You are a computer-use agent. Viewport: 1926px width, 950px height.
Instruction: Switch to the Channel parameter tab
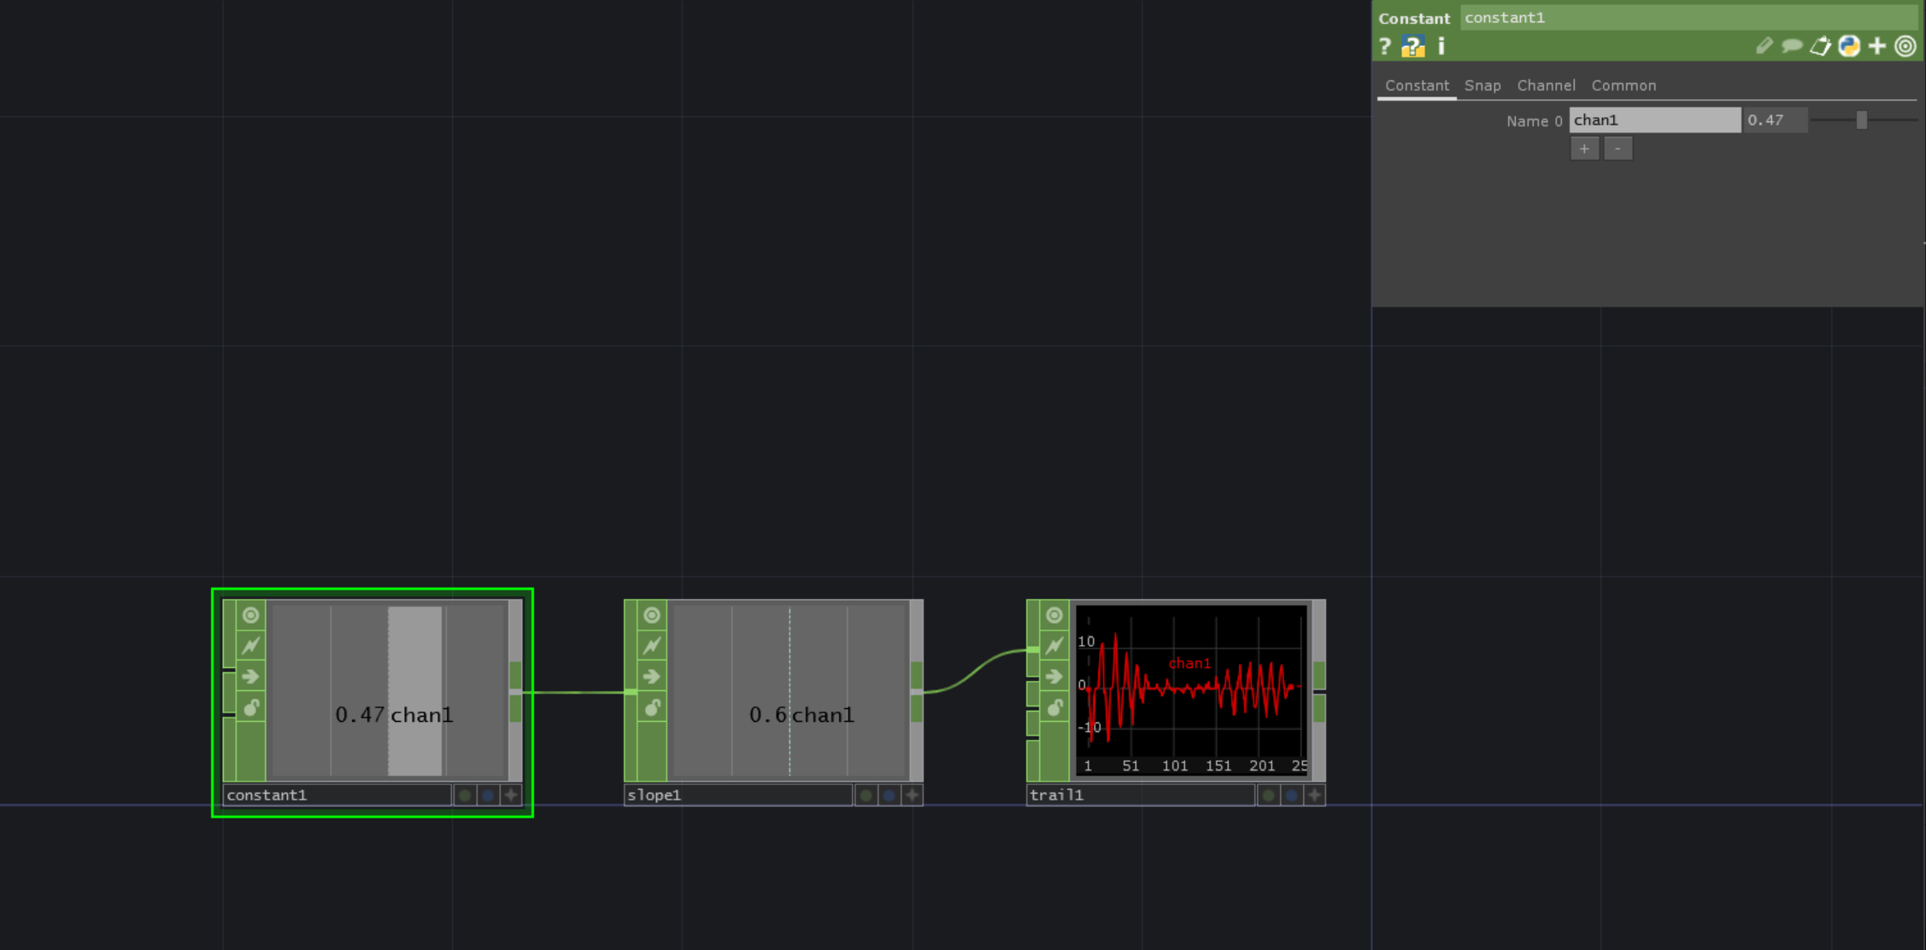[1546, 85]
